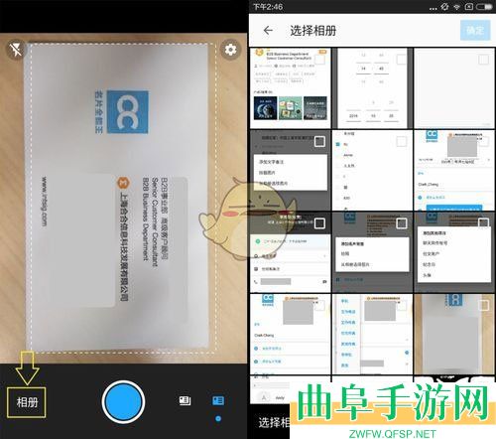Tap the 下午2:46 clock text
This screenshot has width=496, height=439.
268,7
